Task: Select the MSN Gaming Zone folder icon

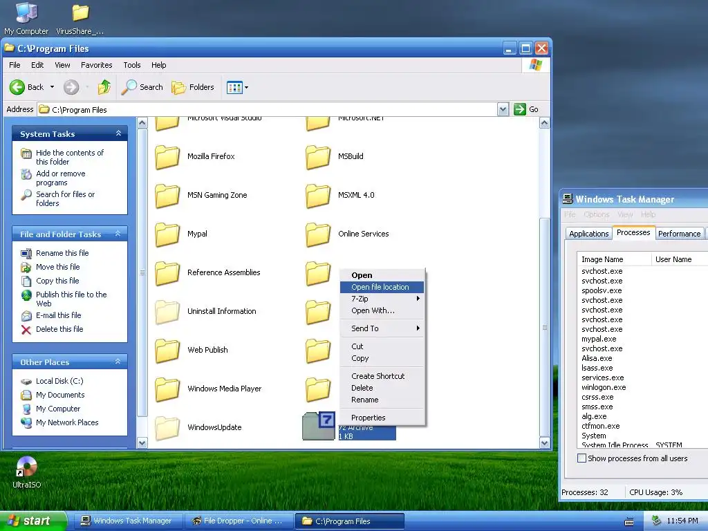Action: click(x=167, y=196)
